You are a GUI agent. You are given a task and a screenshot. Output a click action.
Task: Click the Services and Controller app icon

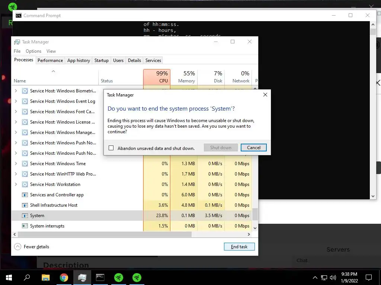tap(25, 195)
